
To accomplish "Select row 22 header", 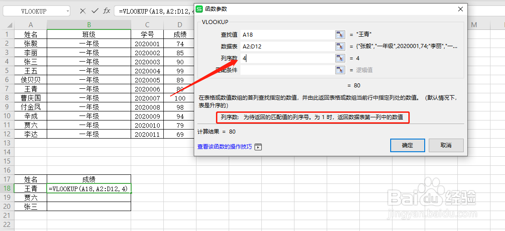I will pos(7,225).
